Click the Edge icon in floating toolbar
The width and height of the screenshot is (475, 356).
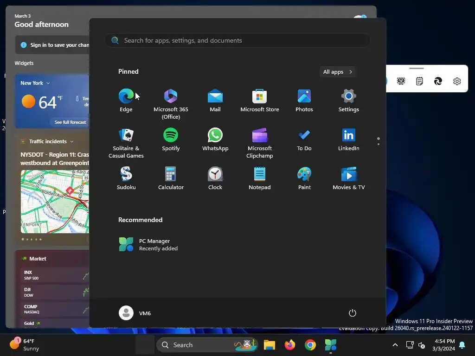pos(438,81)
